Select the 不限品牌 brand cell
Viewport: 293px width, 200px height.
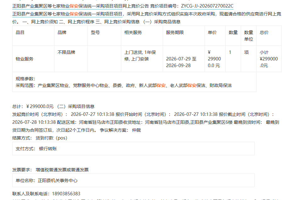(71, 59)
